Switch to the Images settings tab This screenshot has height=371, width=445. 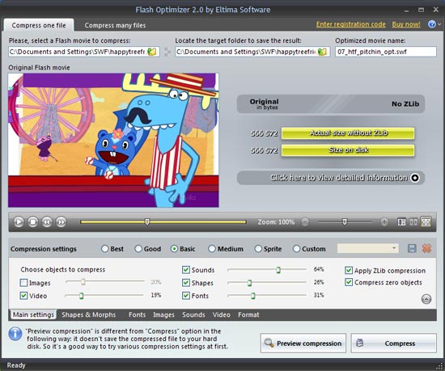163,314
